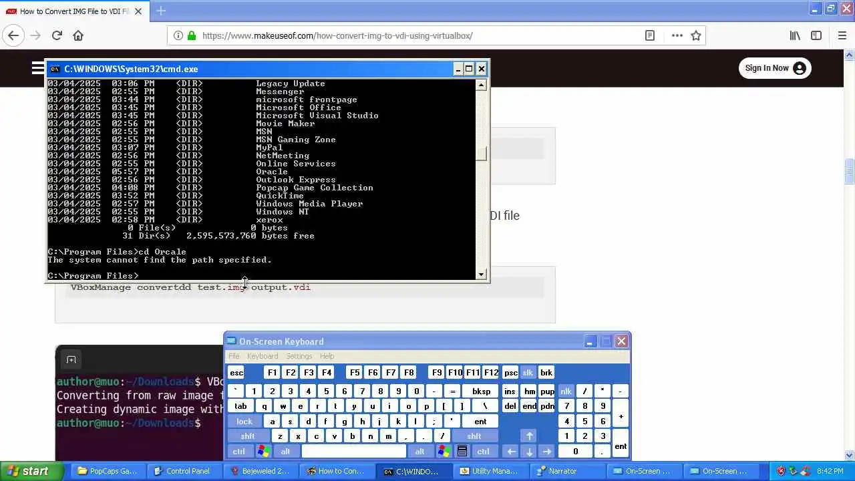Screen dimensions: 855x481
Task: Reload the page with the refresh icon
Action: coord(57,35)
